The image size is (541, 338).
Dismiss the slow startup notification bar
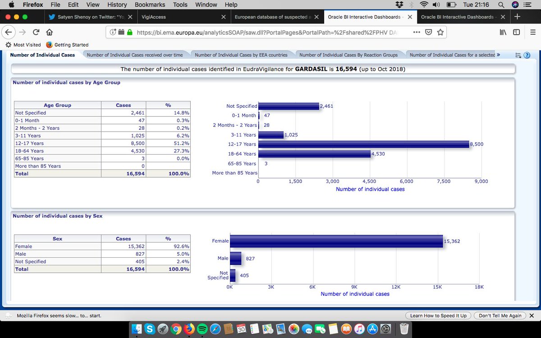532,315
